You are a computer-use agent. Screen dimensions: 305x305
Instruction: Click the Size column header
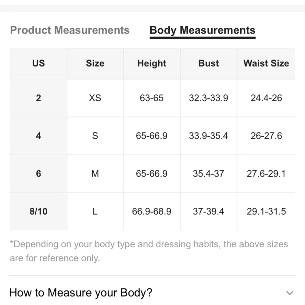[95, 63]
